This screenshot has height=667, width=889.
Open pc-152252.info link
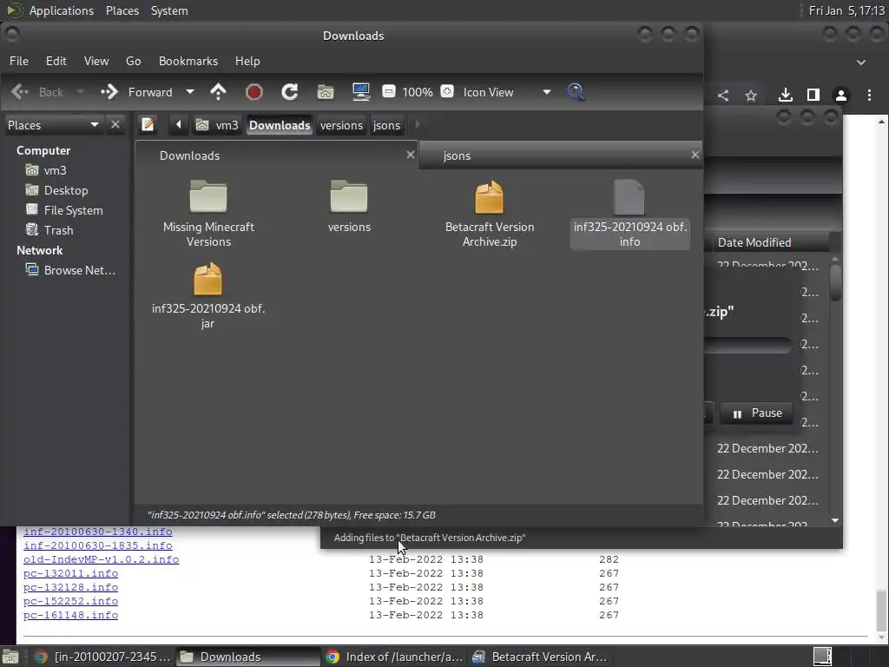point(71,601)
